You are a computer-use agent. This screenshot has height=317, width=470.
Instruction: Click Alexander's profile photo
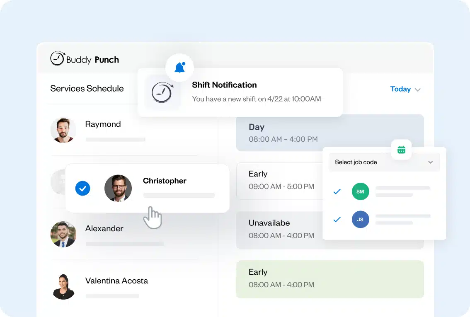pos(63,234)
